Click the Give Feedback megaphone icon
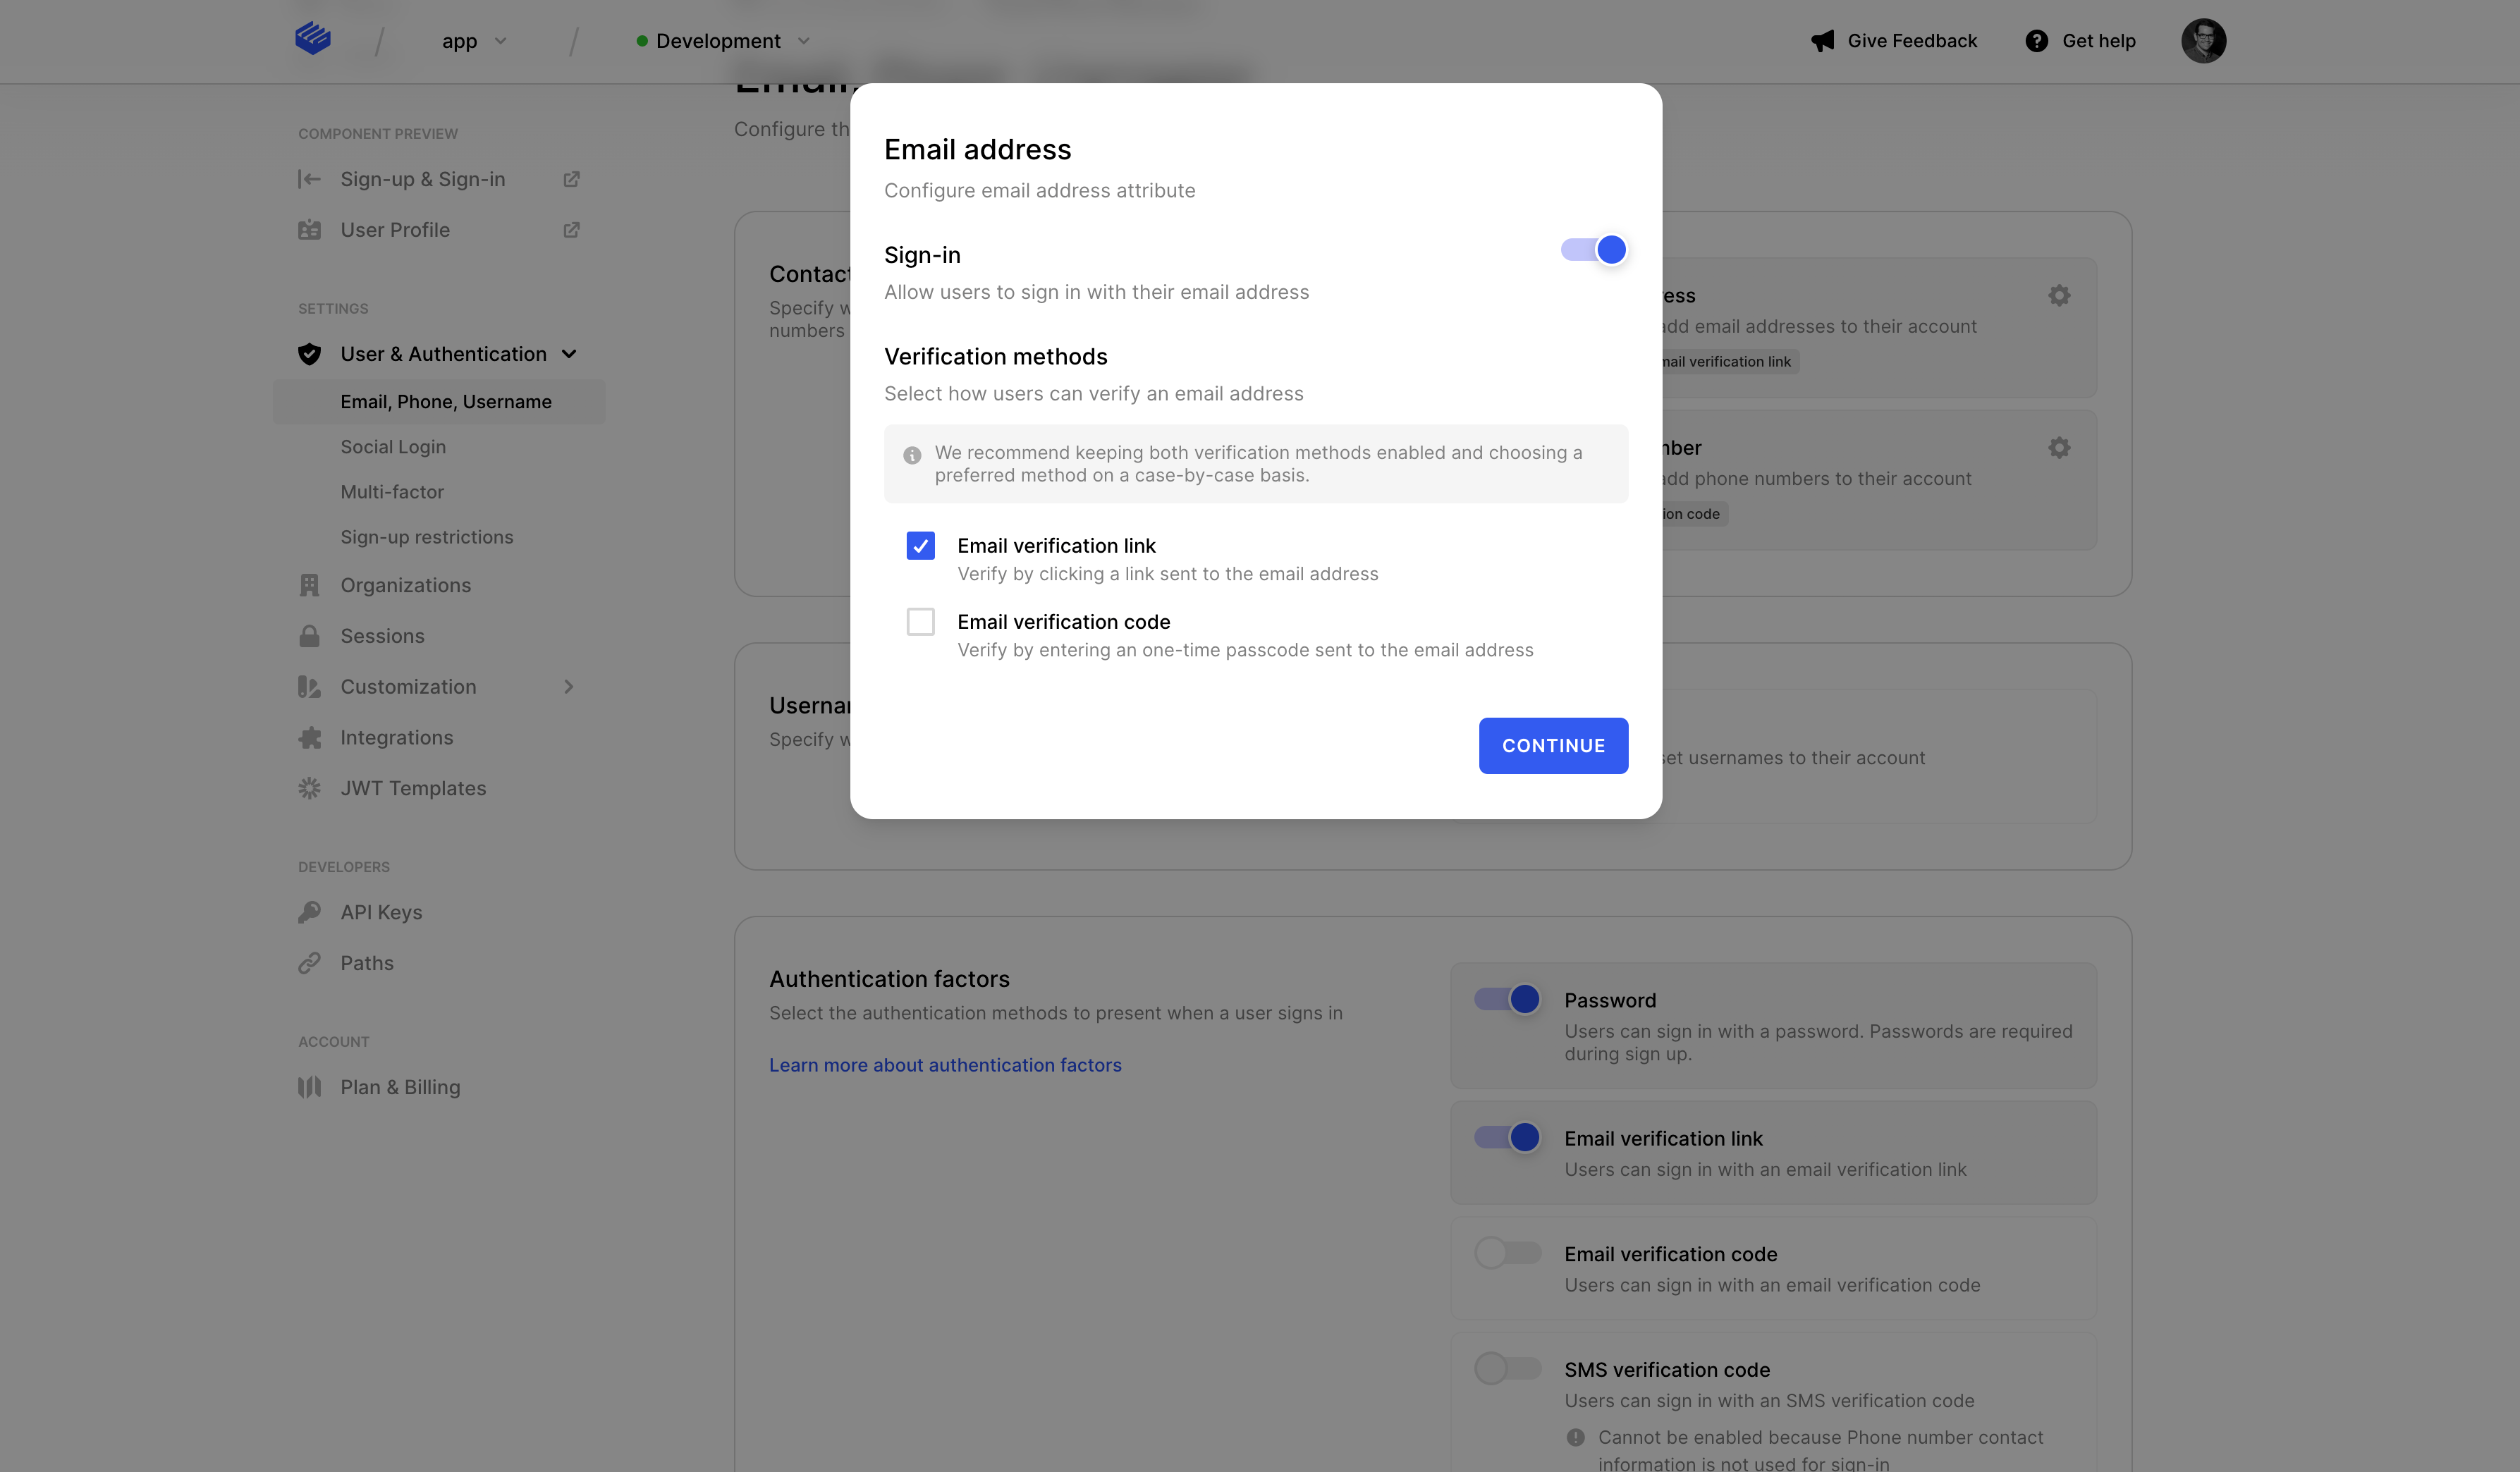Image resolution: width=2520 pixels, height=1472 pixels. click(1822, 41)
